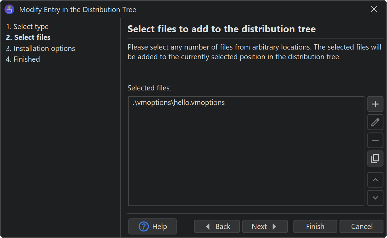Close the dialog with the X button
Screen dimensions: 387x238
click(374, 9)
